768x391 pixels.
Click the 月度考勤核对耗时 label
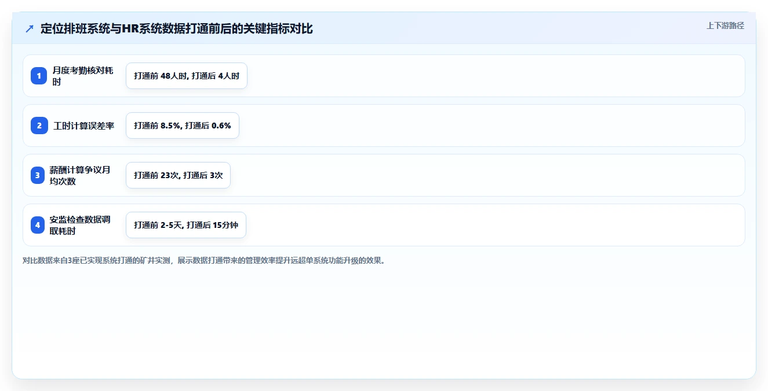point(83,76)
